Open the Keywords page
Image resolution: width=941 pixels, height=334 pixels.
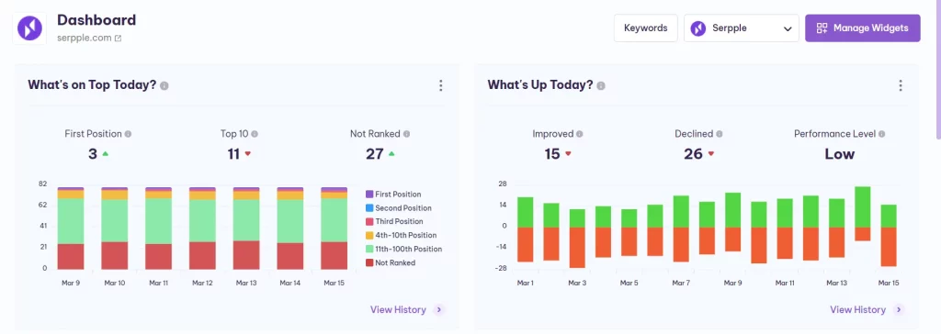646,28
